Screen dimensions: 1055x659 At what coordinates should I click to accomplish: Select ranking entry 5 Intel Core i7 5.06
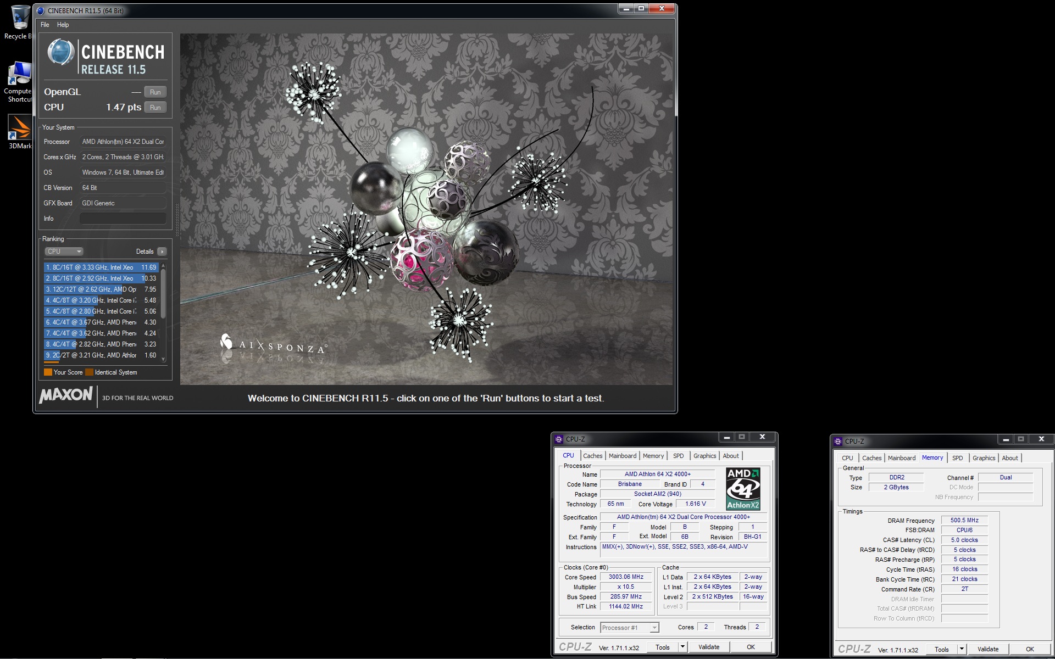click(101, 311)
